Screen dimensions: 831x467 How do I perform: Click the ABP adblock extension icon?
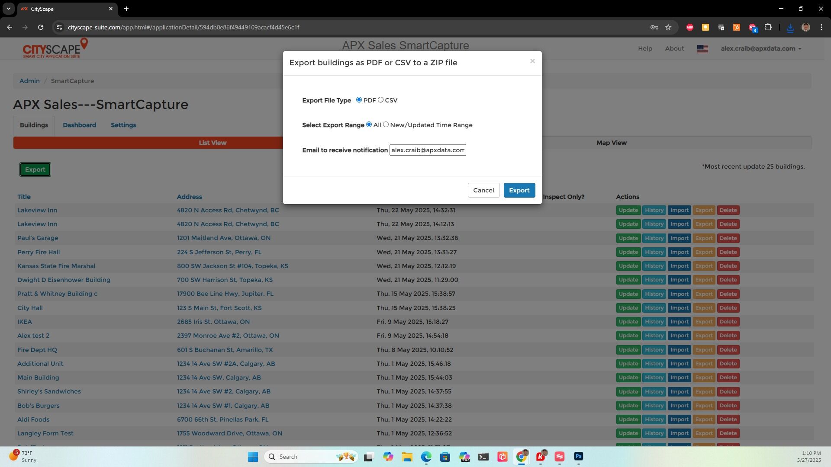coord(690,27)
